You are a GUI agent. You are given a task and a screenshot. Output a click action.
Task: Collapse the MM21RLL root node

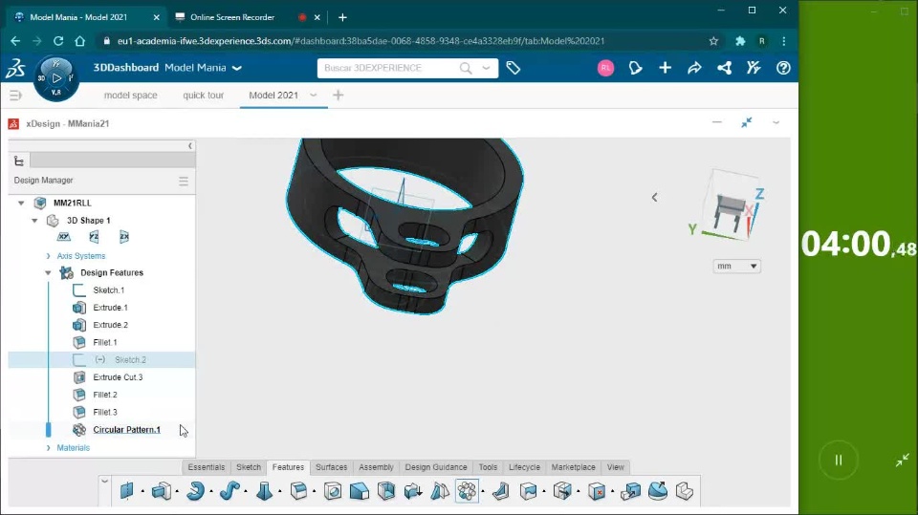coord(21,204)
